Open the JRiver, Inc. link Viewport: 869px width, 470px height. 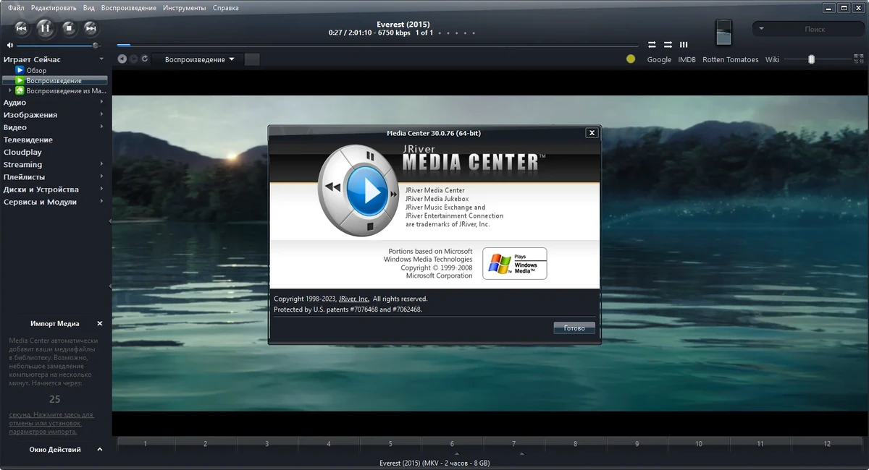tap(354, 299)
